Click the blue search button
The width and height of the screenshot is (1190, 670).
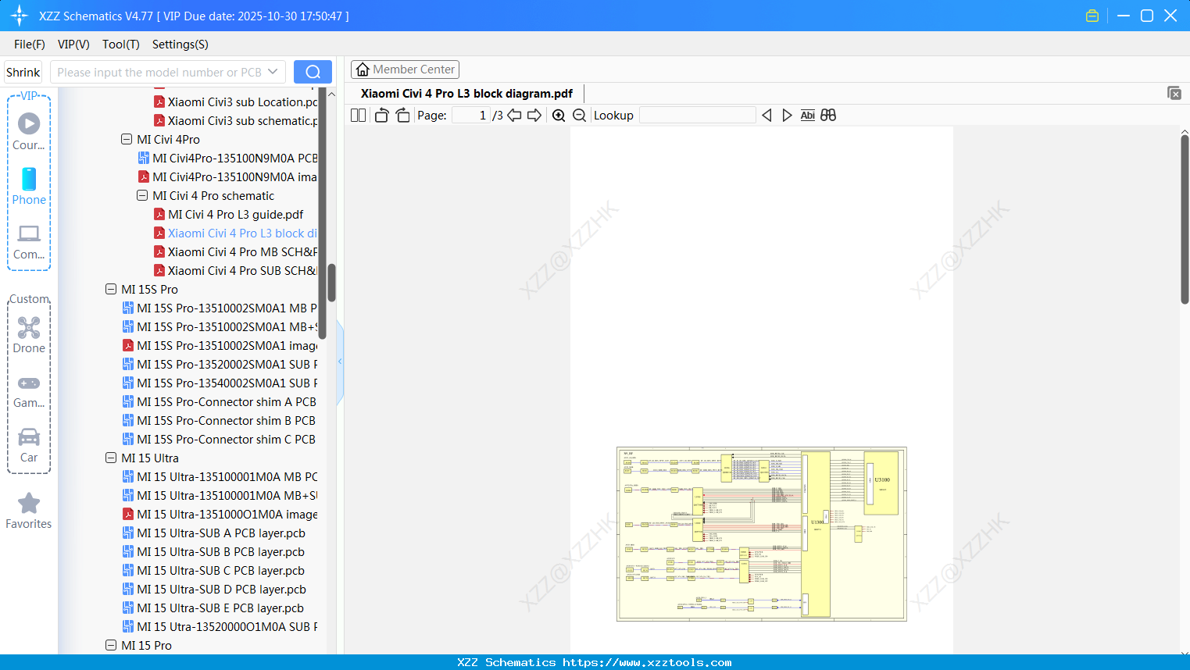click(313, 71)
